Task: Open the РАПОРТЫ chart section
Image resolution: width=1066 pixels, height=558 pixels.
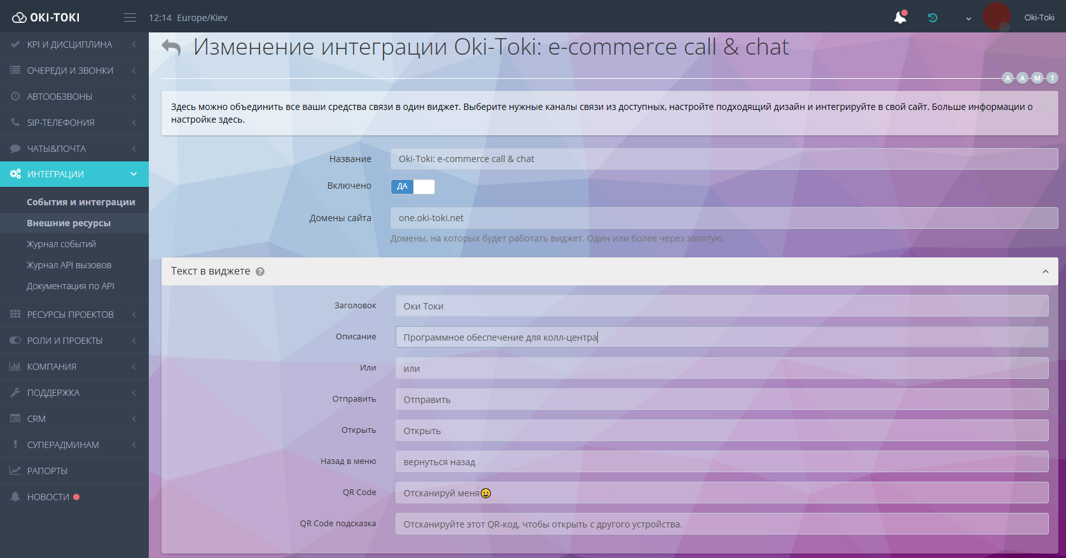Action: [47, 471]
